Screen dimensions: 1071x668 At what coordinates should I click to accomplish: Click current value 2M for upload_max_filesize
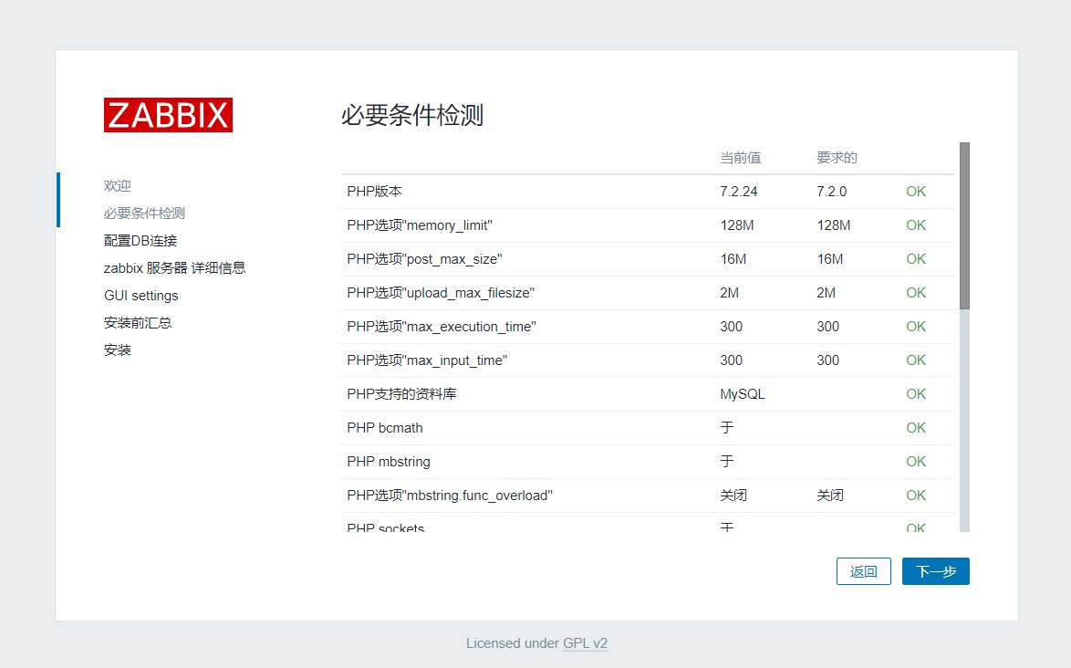pos(730,292)
